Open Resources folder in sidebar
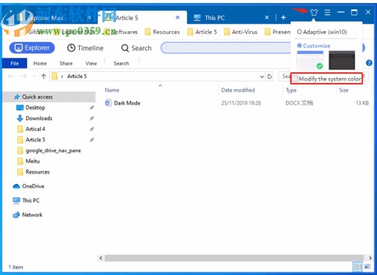The height and width of the screenshot is (275, 377). pos(37,172)
